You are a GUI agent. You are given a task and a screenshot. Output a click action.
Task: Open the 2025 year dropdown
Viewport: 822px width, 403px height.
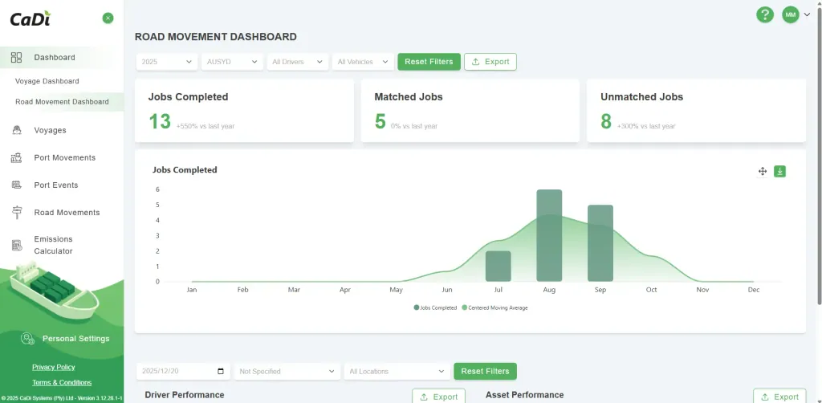[167, 62]
